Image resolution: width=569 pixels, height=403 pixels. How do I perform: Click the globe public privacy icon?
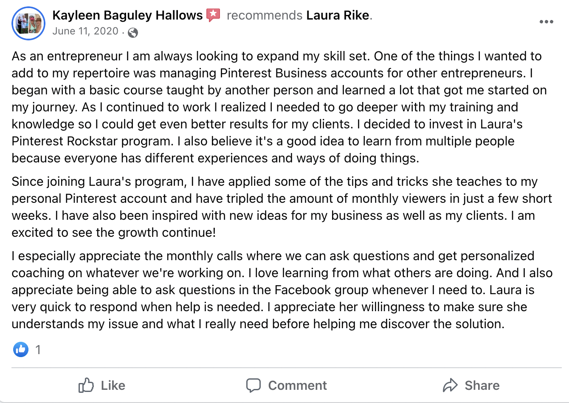pos(133,32)
